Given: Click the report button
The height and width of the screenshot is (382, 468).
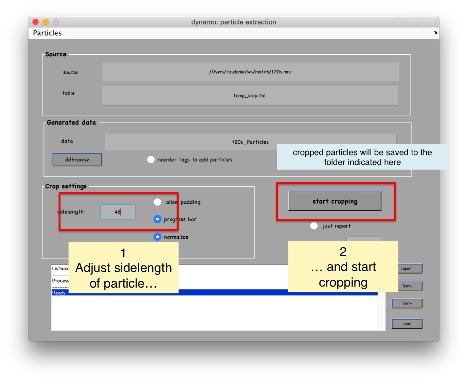Looking at the screenshot, I should (x=407, y=268).
